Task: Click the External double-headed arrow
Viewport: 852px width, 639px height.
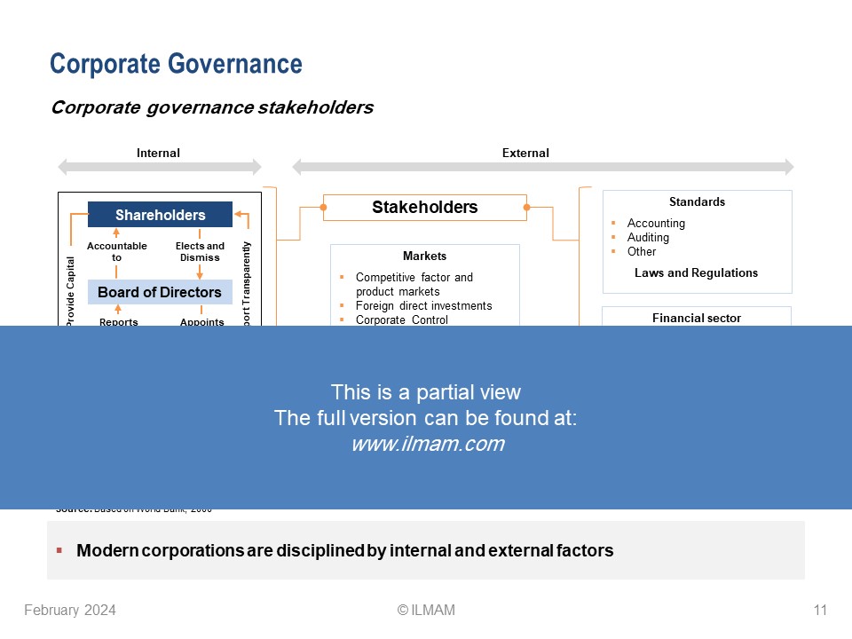Action: pyautogui.click(x=542, y=167)
